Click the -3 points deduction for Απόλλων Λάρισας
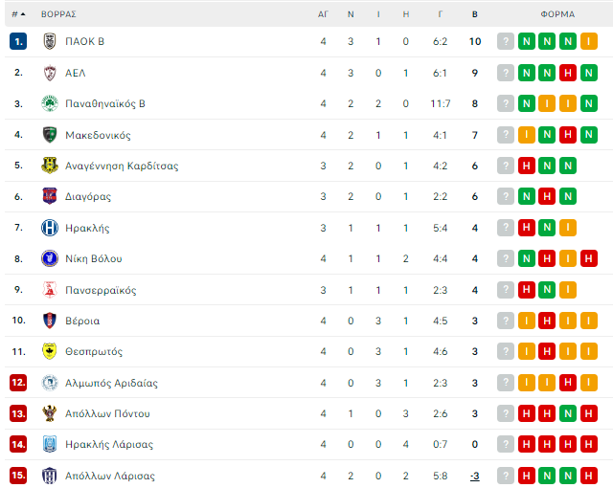Image resolution: width=613 pixels, height=488 pixels. pyautogui.click(x=475, y=476)
